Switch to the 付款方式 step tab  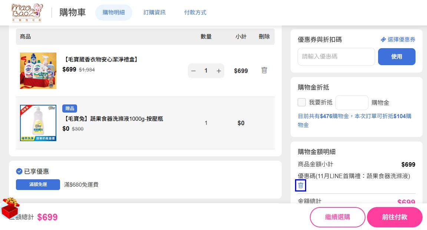pos(195,13)
